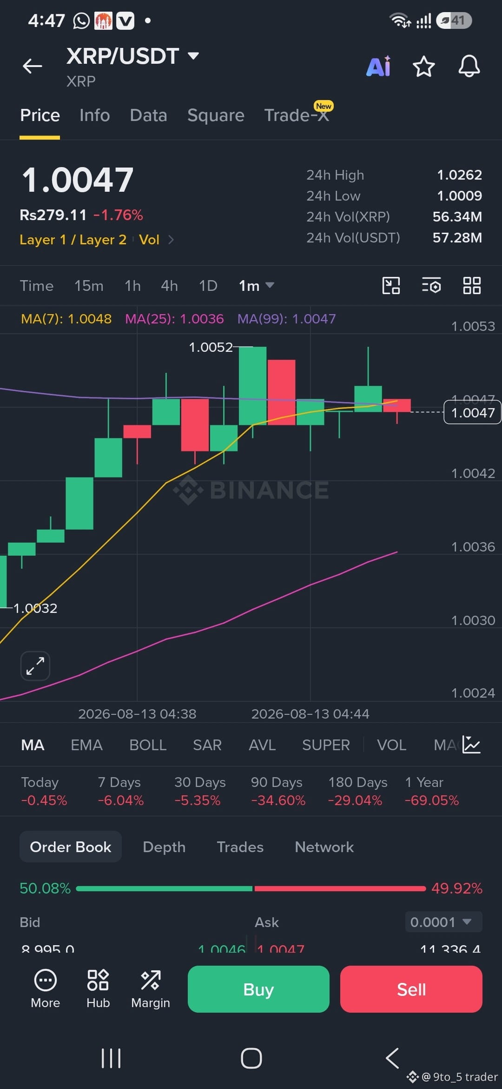The image size is (502, 1089).
Task: Tap the 1 Year -69.05% change
Action: pyautogui.click(x=432, y=791)
